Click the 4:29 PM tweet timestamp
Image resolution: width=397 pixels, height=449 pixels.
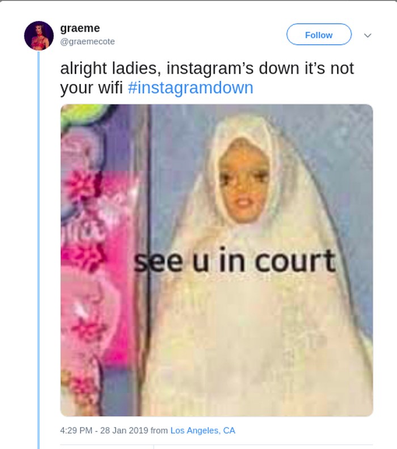(76, 430)
